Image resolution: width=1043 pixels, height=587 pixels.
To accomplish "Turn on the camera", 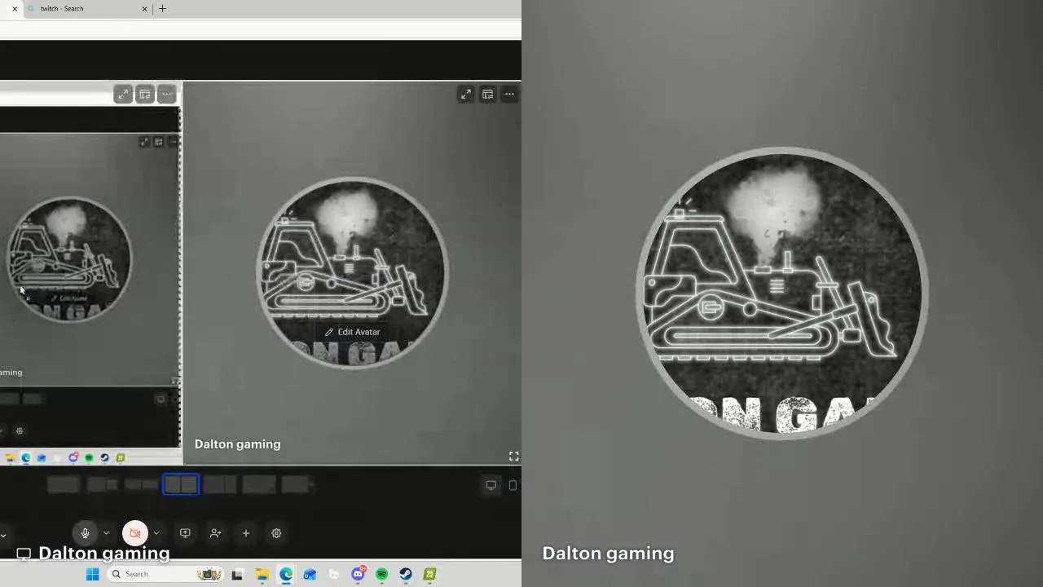I will (135, 533).
